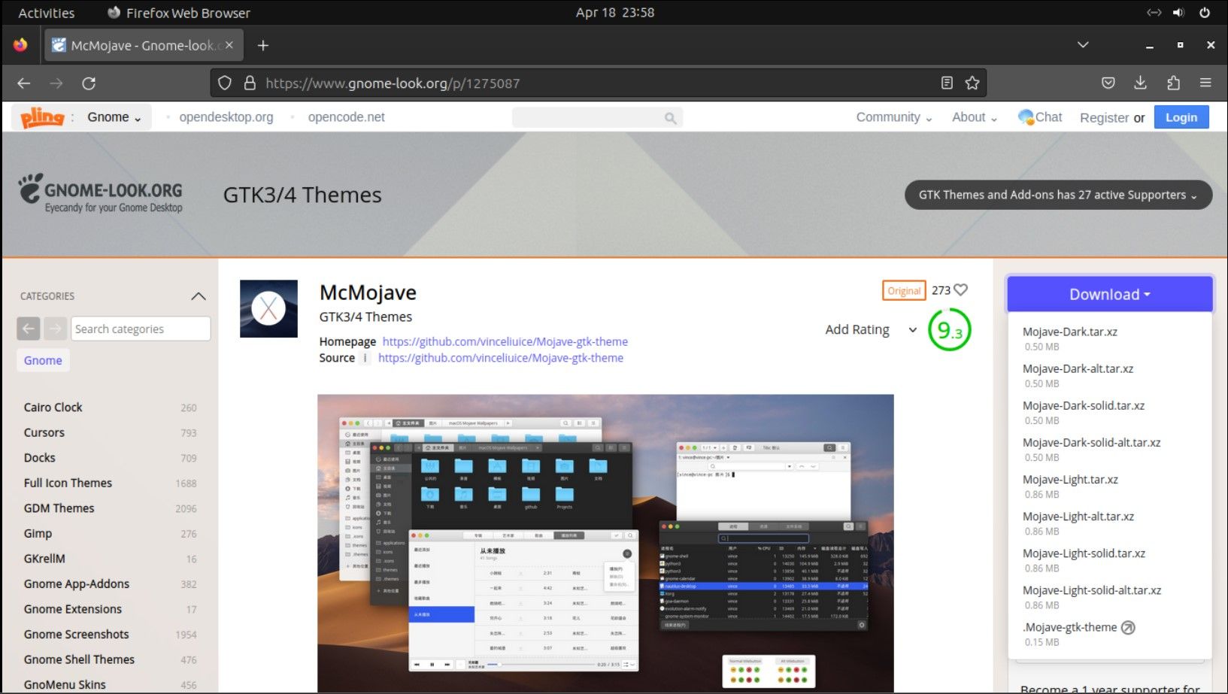This screenshot has width=1228, height=694.
Task: Reload the page
Action: pos(90,83)
